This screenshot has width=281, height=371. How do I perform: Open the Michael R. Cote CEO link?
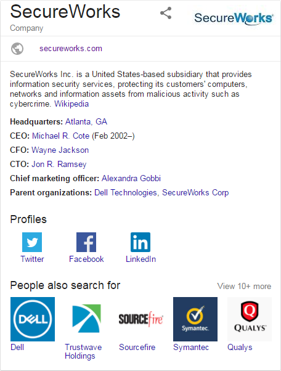60,136
